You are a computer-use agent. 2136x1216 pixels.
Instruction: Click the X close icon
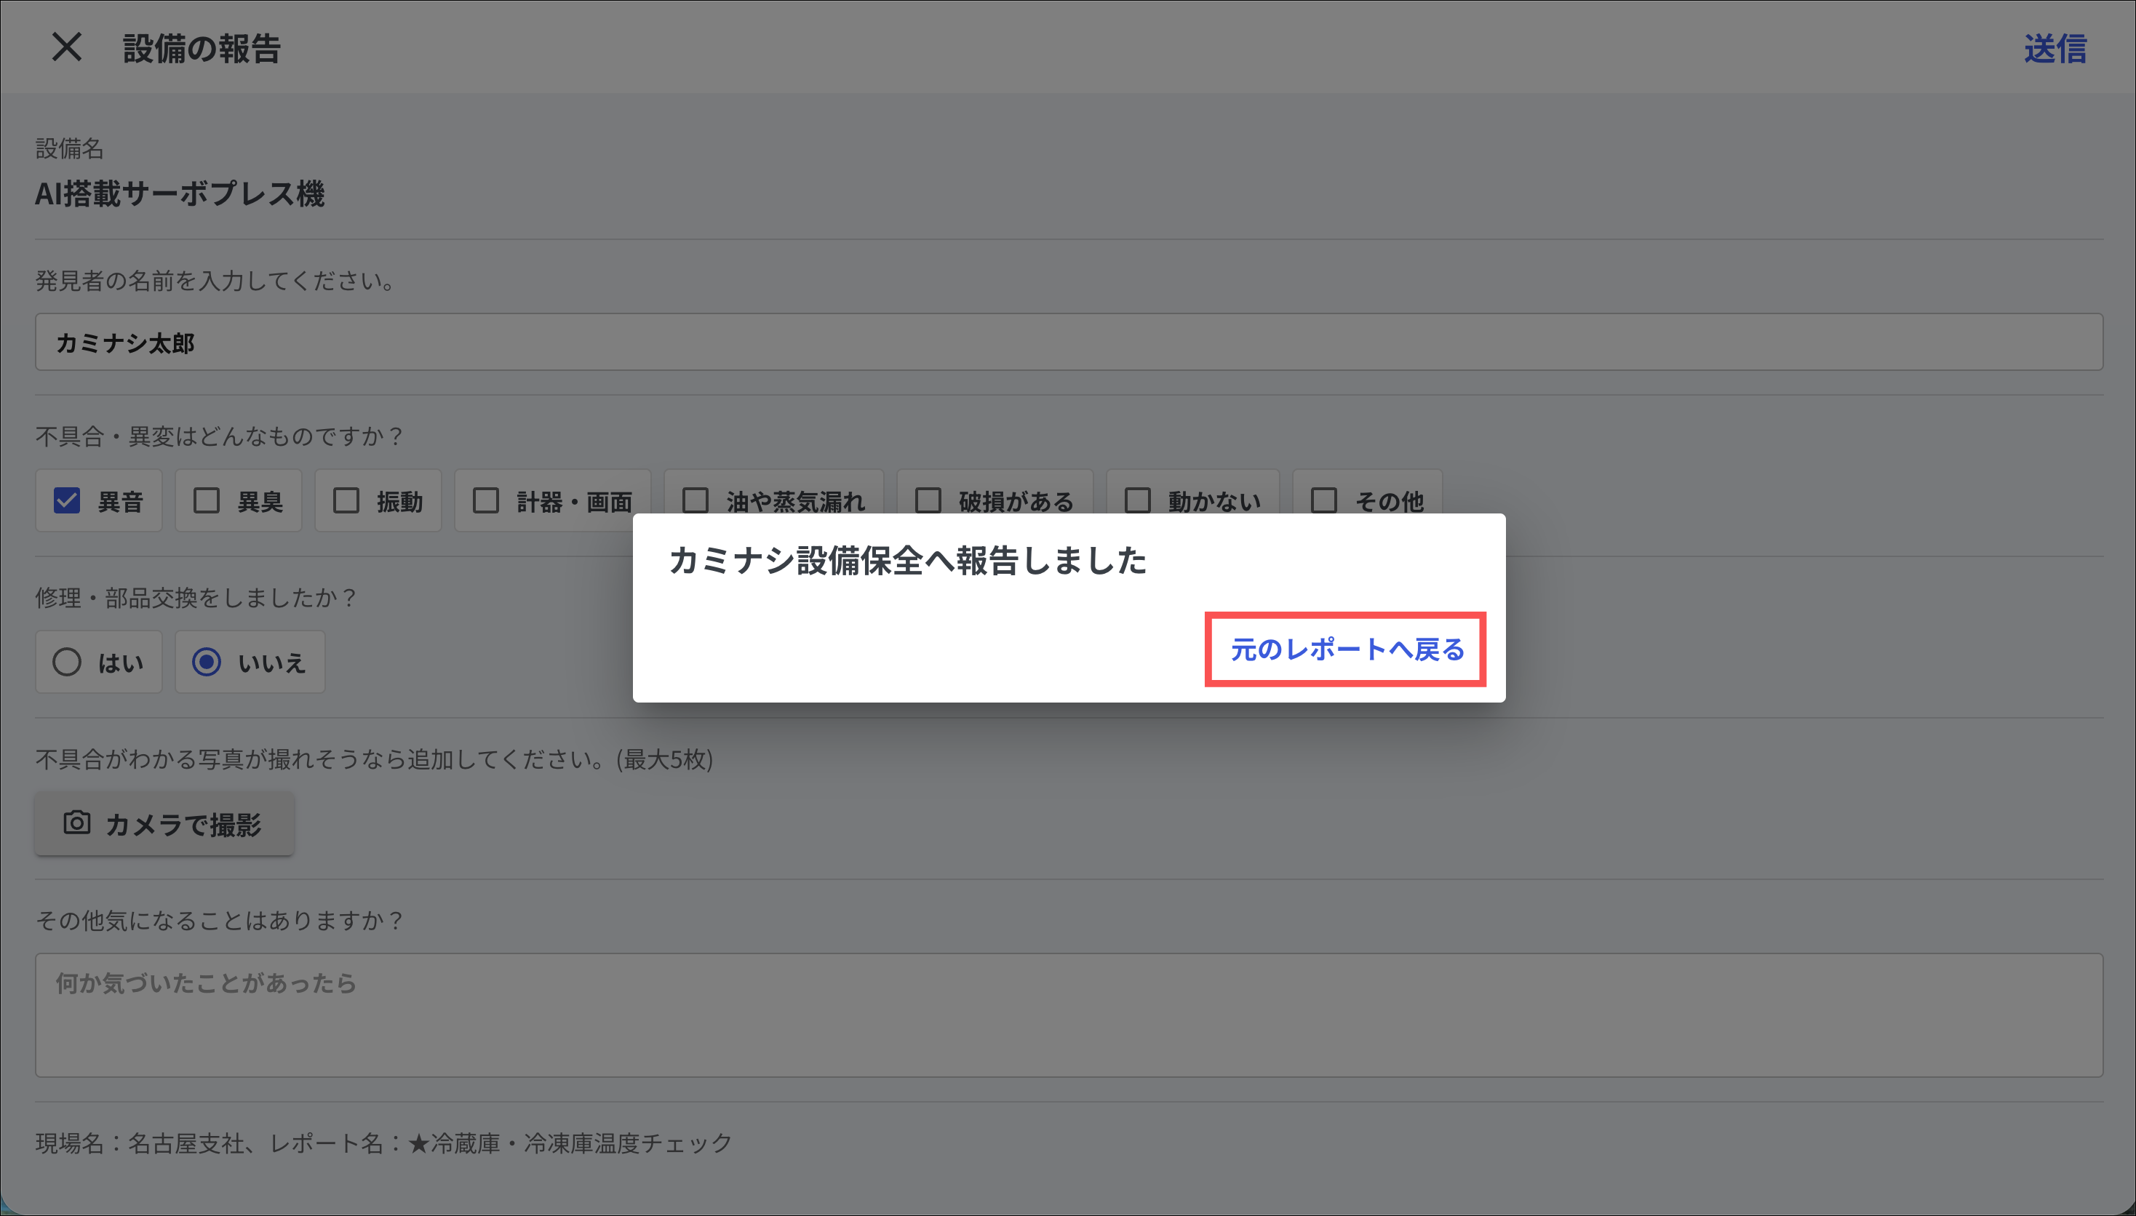67,47
